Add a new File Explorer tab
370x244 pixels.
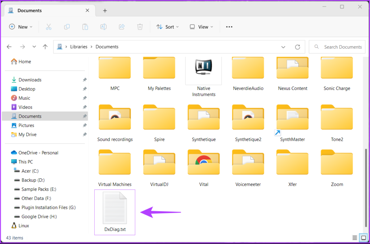(105, 10)
